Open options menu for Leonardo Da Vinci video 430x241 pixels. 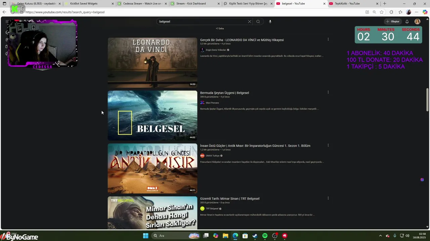coord(328,39)
